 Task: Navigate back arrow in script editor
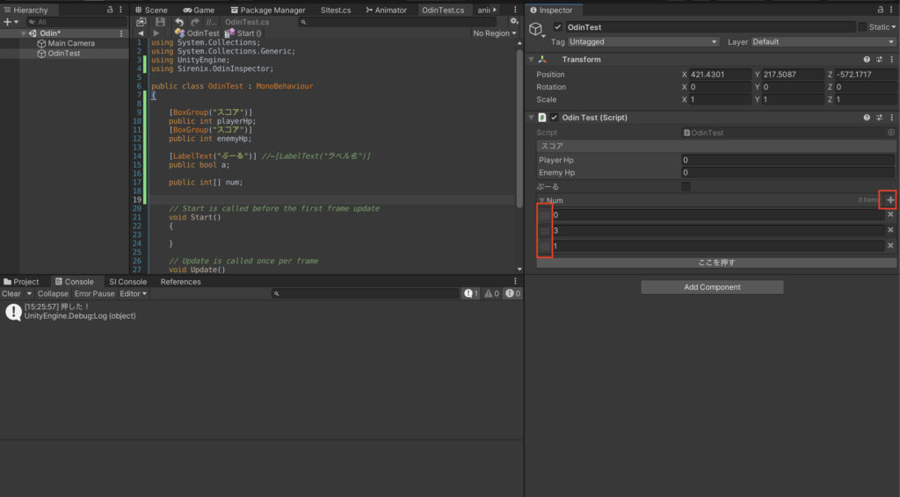pyautogui.click(x=141, y=33)
